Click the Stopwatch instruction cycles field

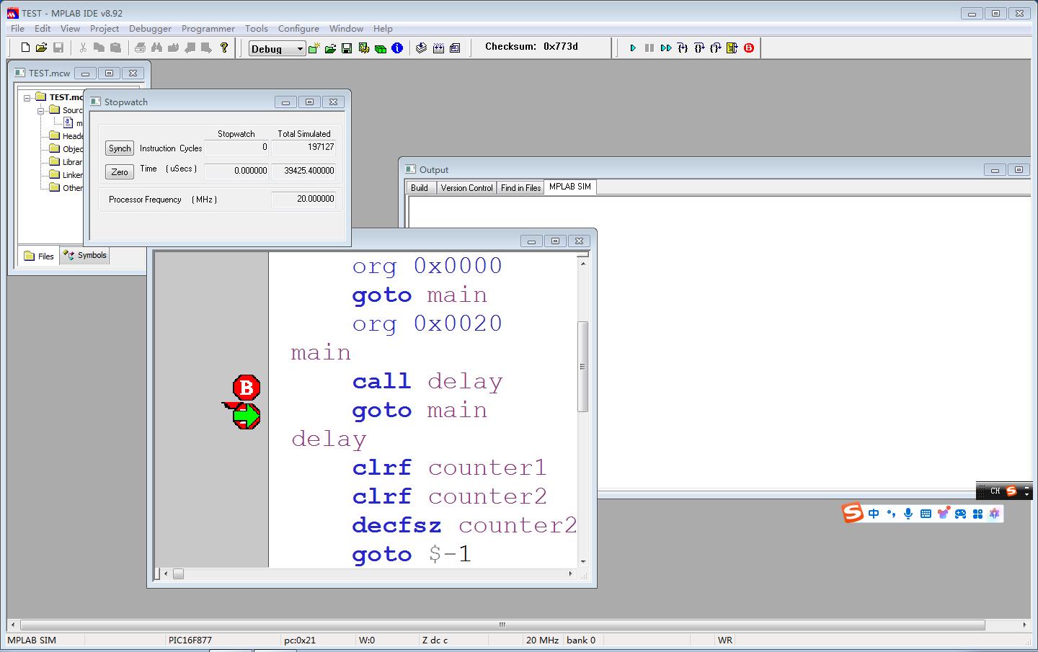tap(237, 148)
